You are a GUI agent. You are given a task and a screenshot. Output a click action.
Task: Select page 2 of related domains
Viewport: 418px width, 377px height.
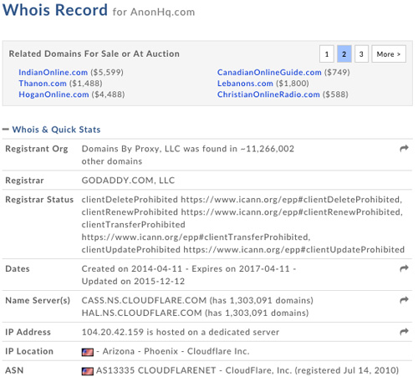point(344,54)
